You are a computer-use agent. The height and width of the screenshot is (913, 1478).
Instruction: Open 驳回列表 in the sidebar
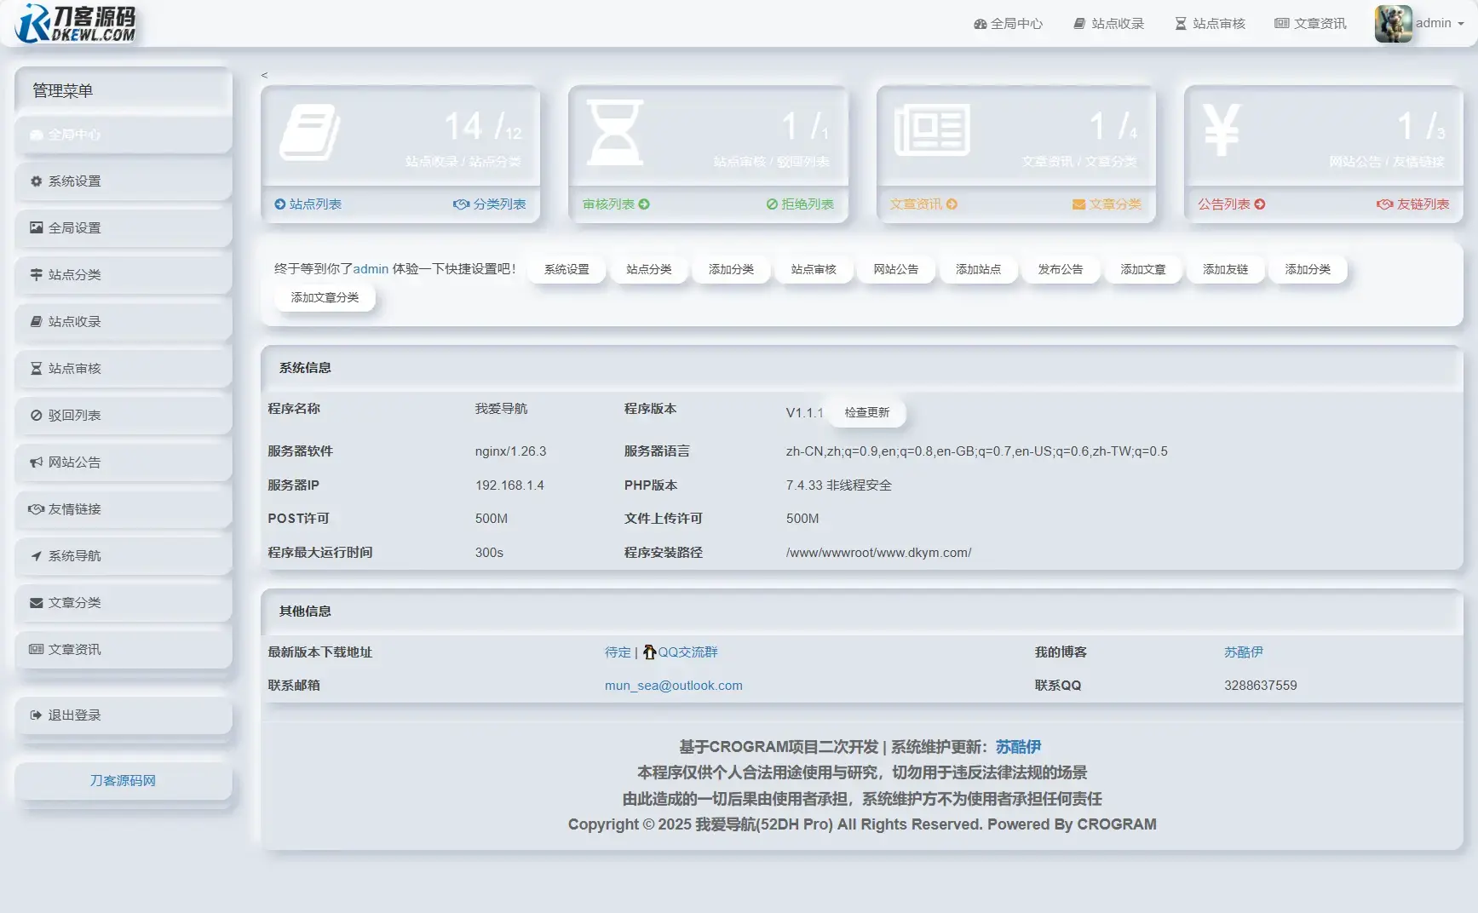point(124,416)
